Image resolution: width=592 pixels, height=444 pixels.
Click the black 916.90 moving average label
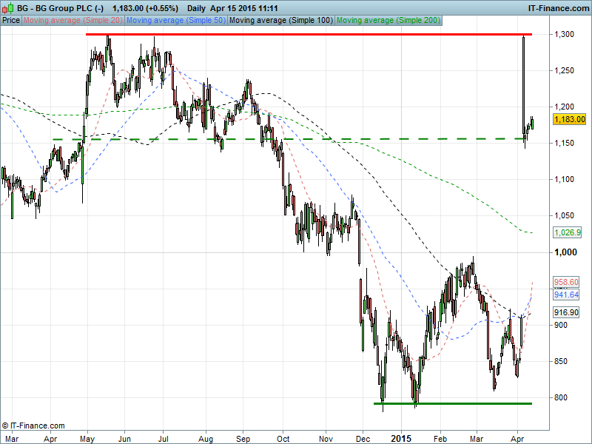568,312
